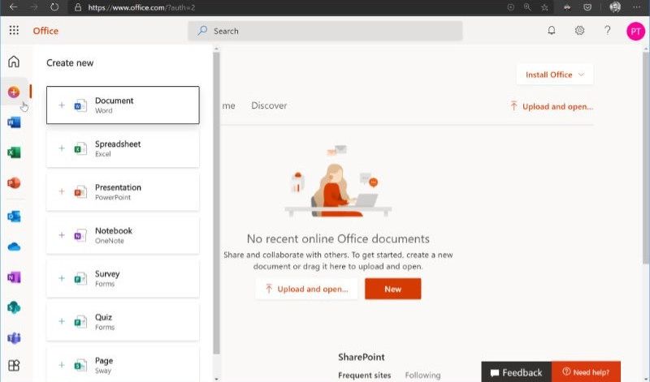Open the app launcher waffle icon
This screenshot has height=382, width=650.
[x=14, y=31]
